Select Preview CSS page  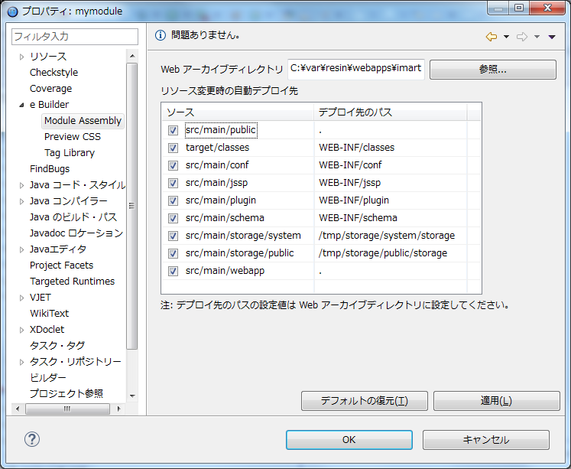73,137
